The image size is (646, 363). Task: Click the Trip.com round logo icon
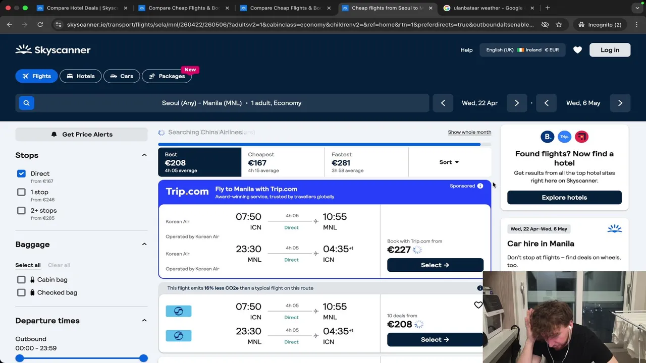pos(564,137)
